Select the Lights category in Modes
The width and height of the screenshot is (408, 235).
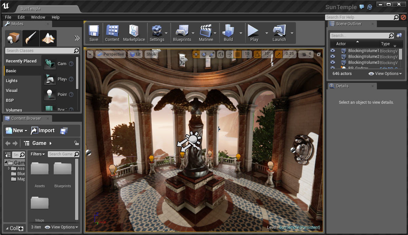(x=12, y=81)
